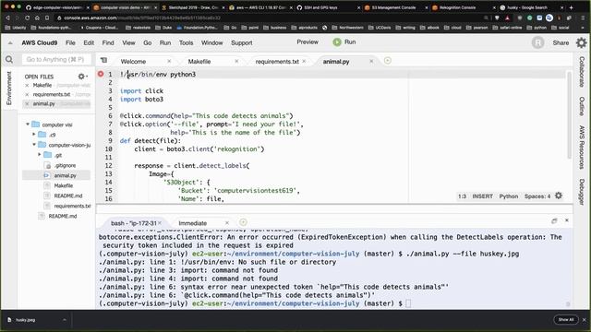This screenshot has height=332, width=591.
Task: Switch to the bash terminal tab
Action: 133,223
